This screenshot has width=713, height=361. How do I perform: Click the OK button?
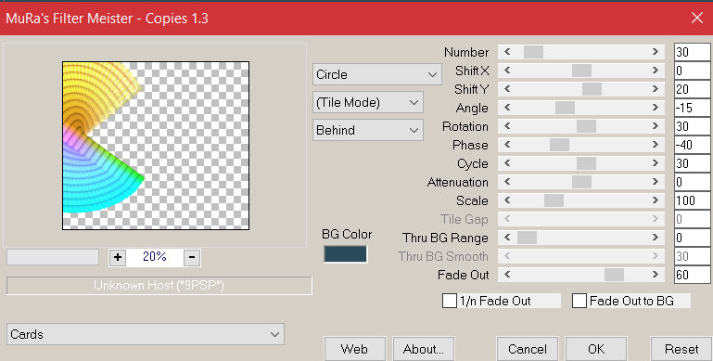pyautogui.click(x=596, y=349)
